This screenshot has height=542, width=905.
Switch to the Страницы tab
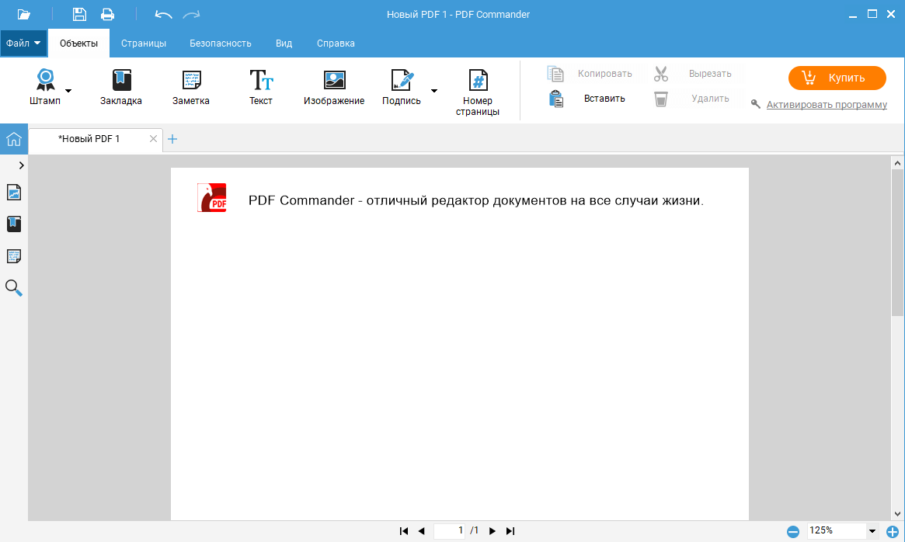pos(144,43)
